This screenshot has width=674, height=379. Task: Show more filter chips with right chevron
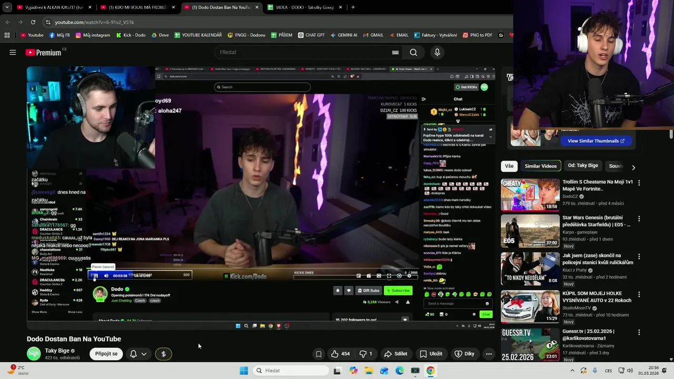(633, 167)
